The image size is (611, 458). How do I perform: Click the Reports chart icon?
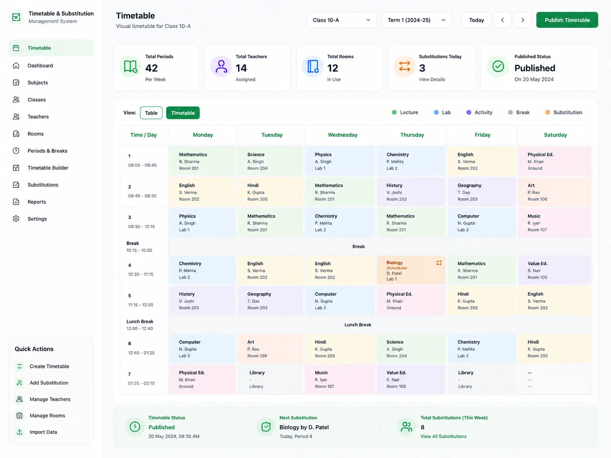coord(16,202)
